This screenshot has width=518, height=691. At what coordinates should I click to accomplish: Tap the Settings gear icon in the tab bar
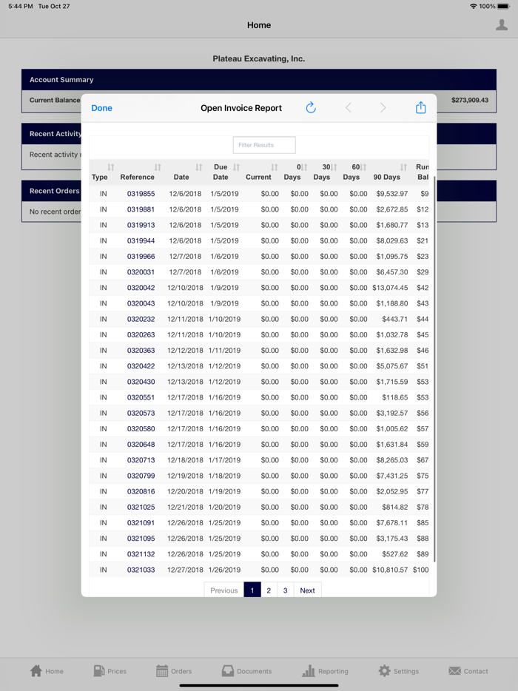(384, 671)
